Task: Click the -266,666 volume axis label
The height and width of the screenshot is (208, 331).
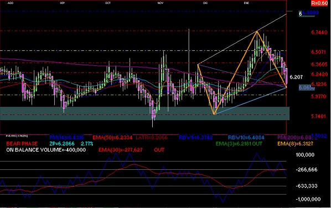Action: pos(307,170)
